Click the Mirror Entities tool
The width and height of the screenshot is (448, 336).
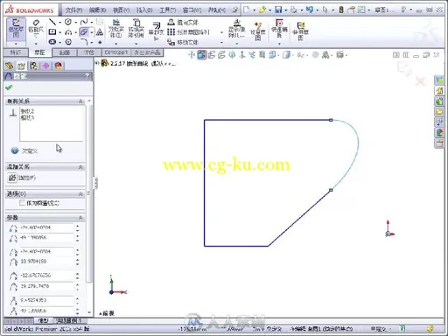(183, 22)
